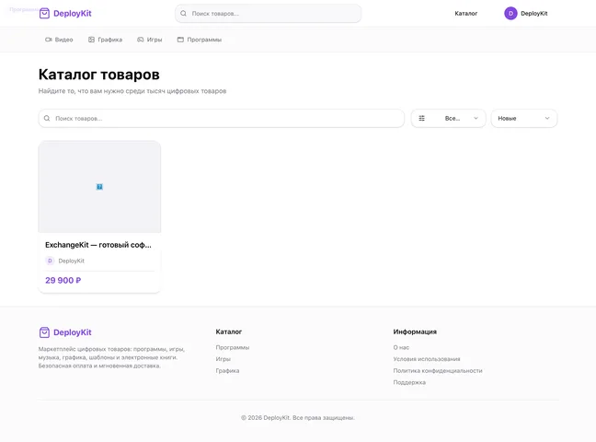Open the DeployKit user avatar in header

pos(510,13)
